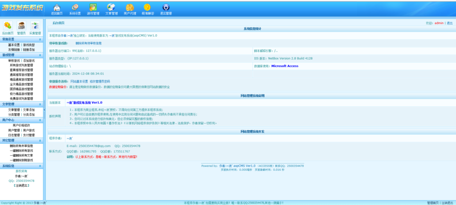This screenshot has width=456, height=205.
Task: Hide sidebar using the panel splitter arrow
Action: (x=45, y=109)
